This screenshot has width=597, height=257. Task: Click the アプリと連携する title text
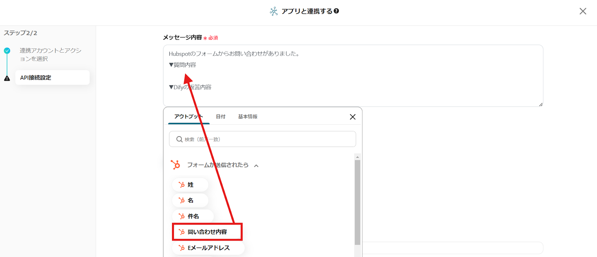307,11
